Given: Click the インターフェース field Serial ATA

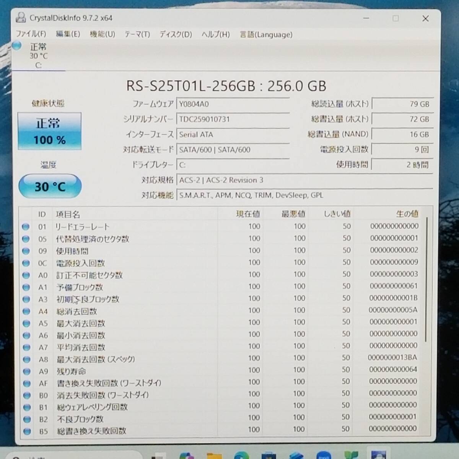Looking at the screenshot, I should [x=233, y=134].
